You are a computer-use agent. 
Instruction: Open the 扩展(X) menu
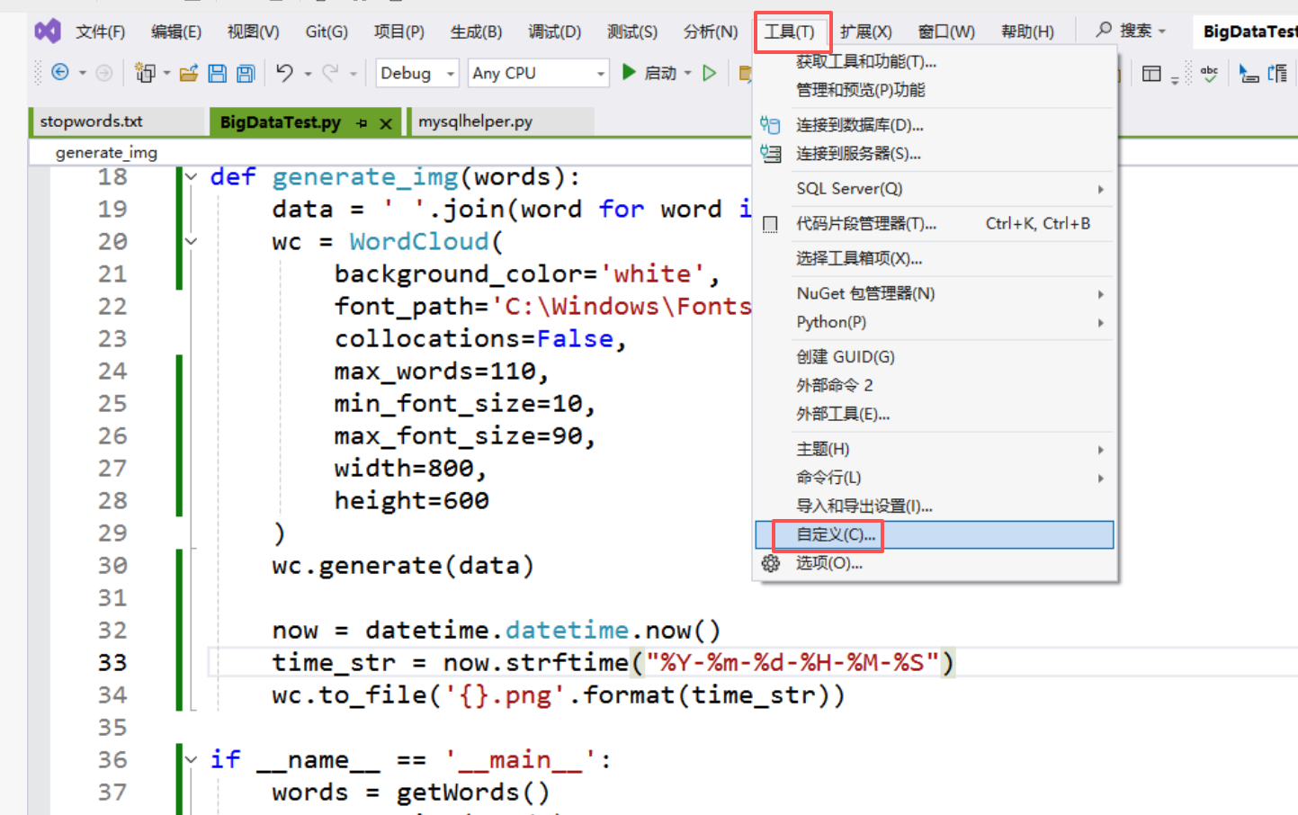pyautogui.click(x=865, y=31)
